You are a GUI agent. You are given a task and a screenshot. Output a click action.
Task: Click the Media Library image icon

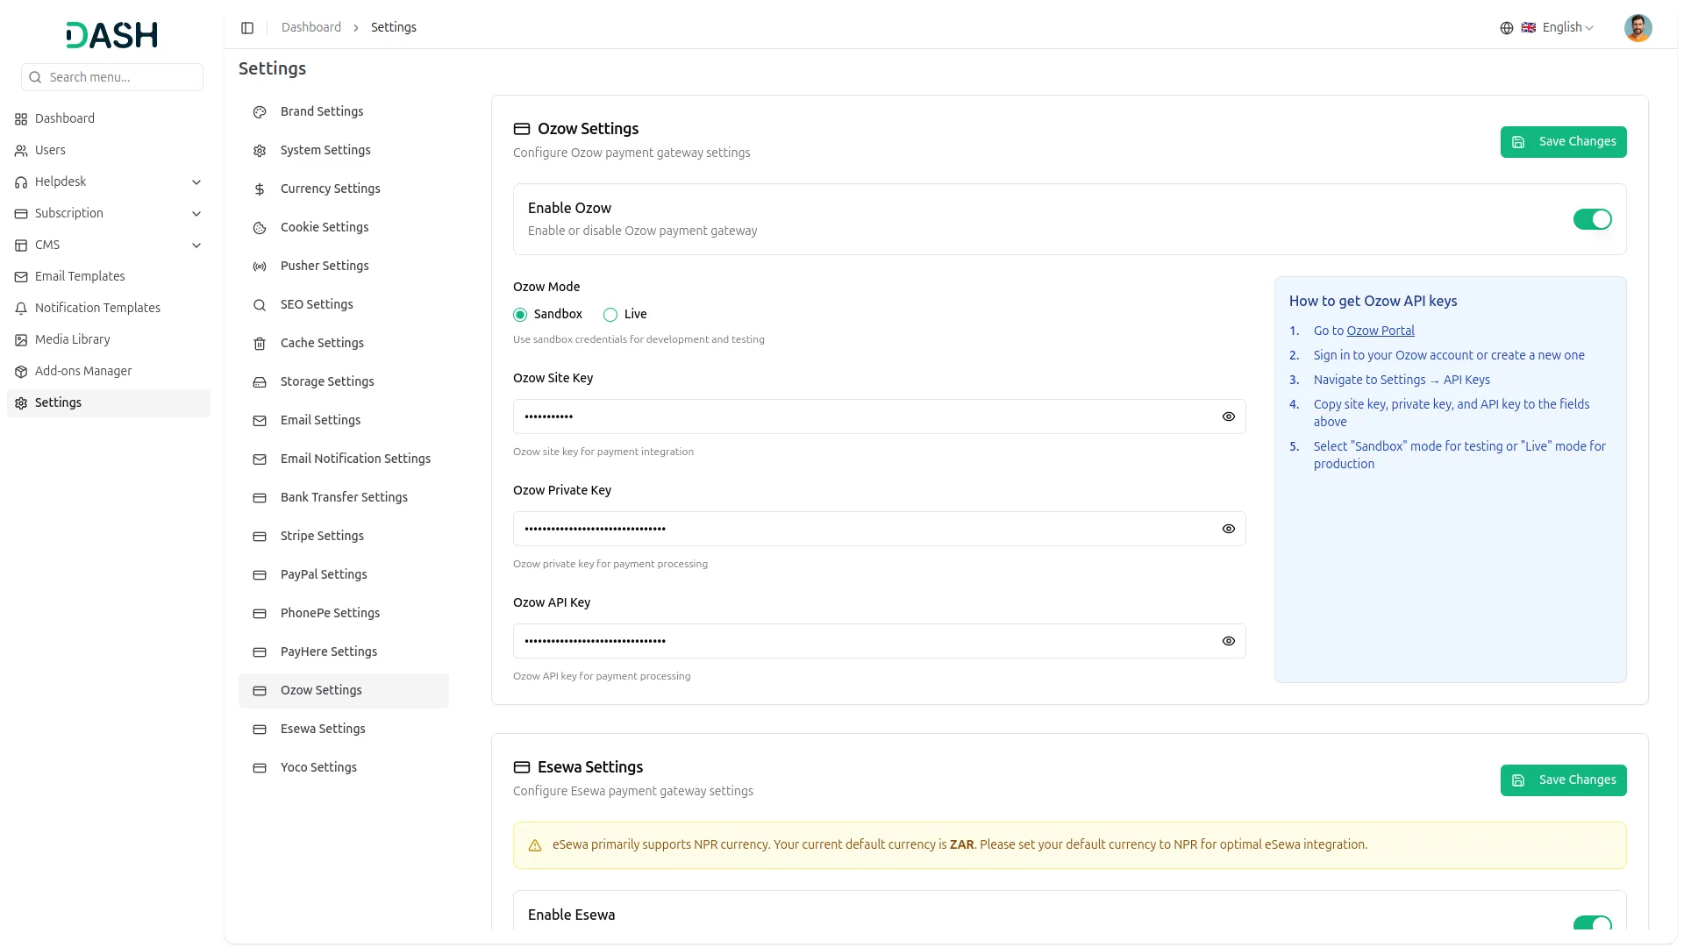click(21, 340)
